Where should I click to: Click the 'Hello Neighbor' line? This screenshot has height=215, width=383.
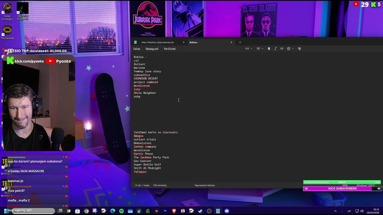pos(145,93)
